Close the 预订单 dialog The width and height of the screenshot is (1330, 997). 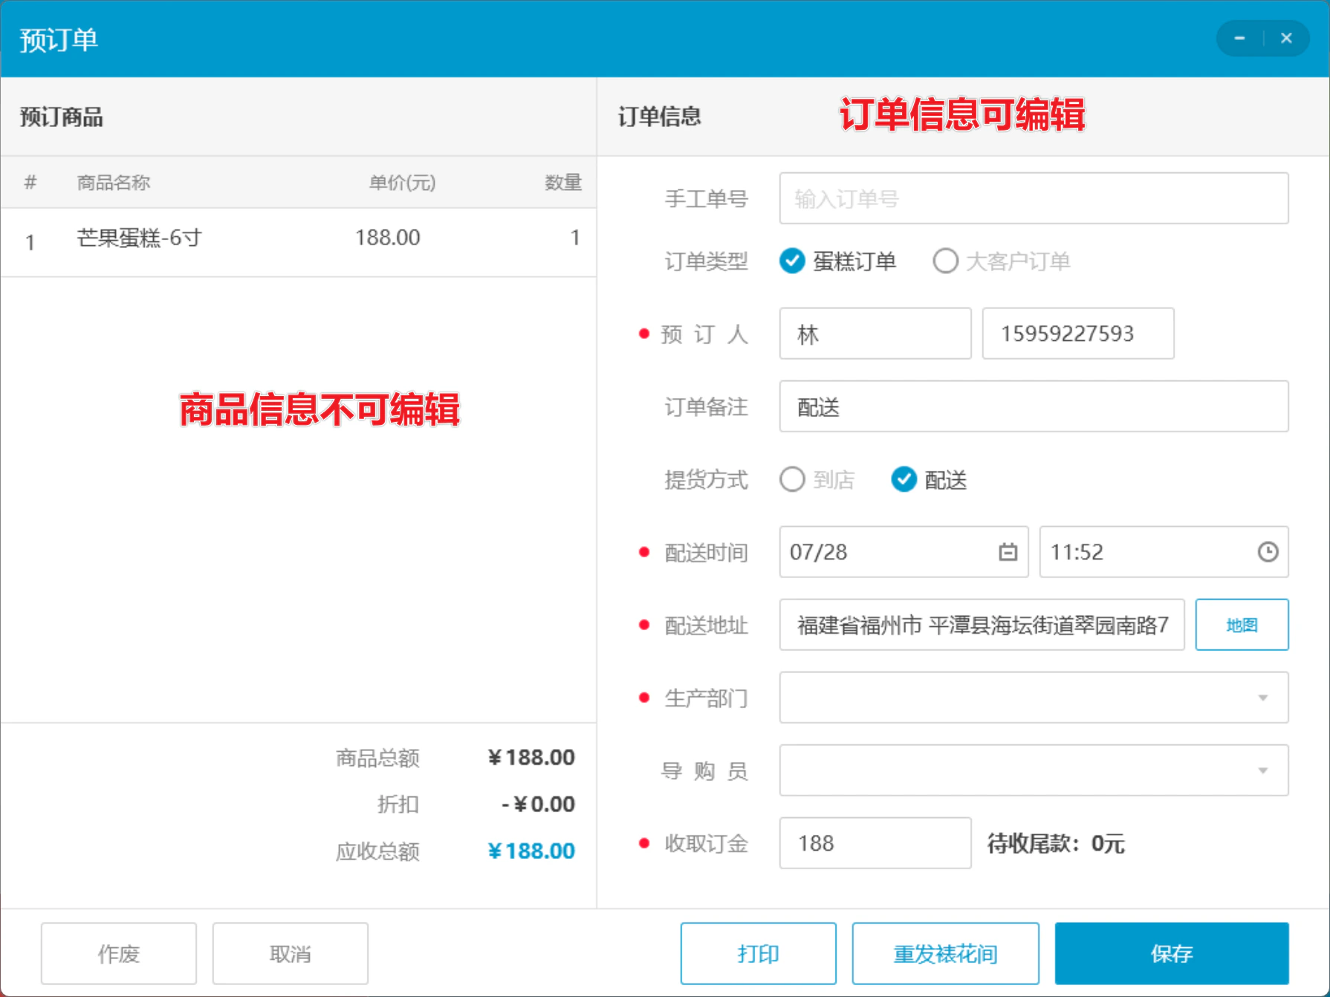pos(1286,38)
